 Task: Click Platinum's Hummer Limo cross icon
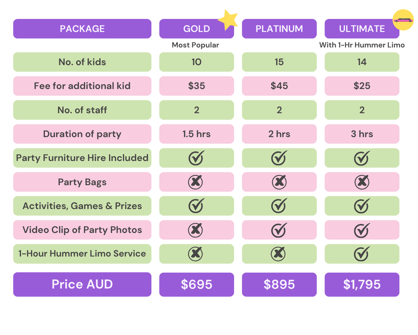pos(278,254)
